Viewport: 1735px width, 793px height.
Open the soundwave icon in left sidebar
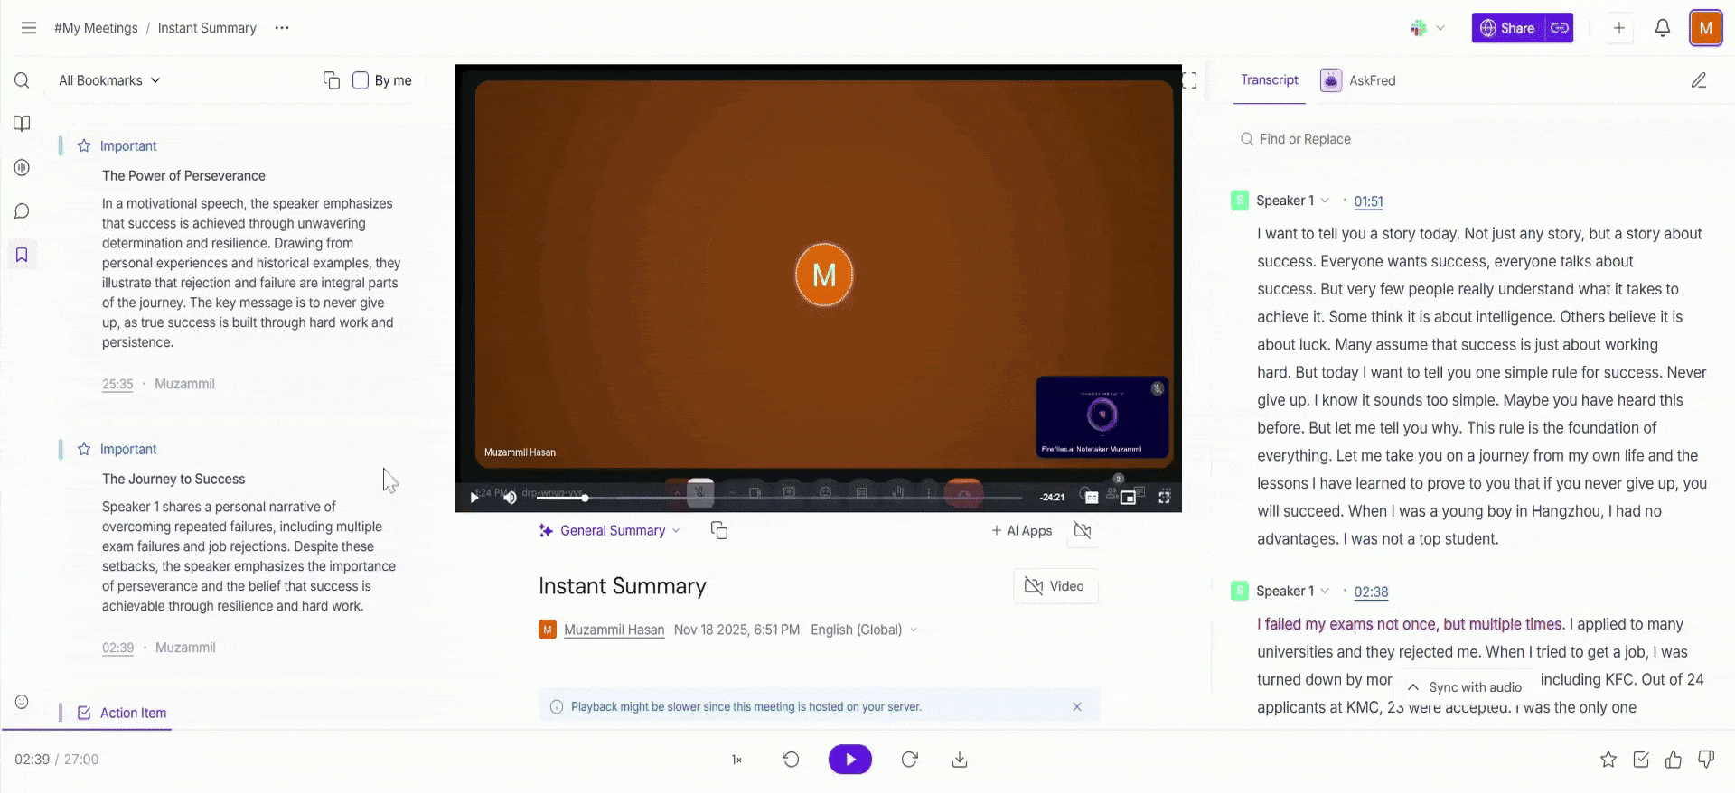[23, 167]
